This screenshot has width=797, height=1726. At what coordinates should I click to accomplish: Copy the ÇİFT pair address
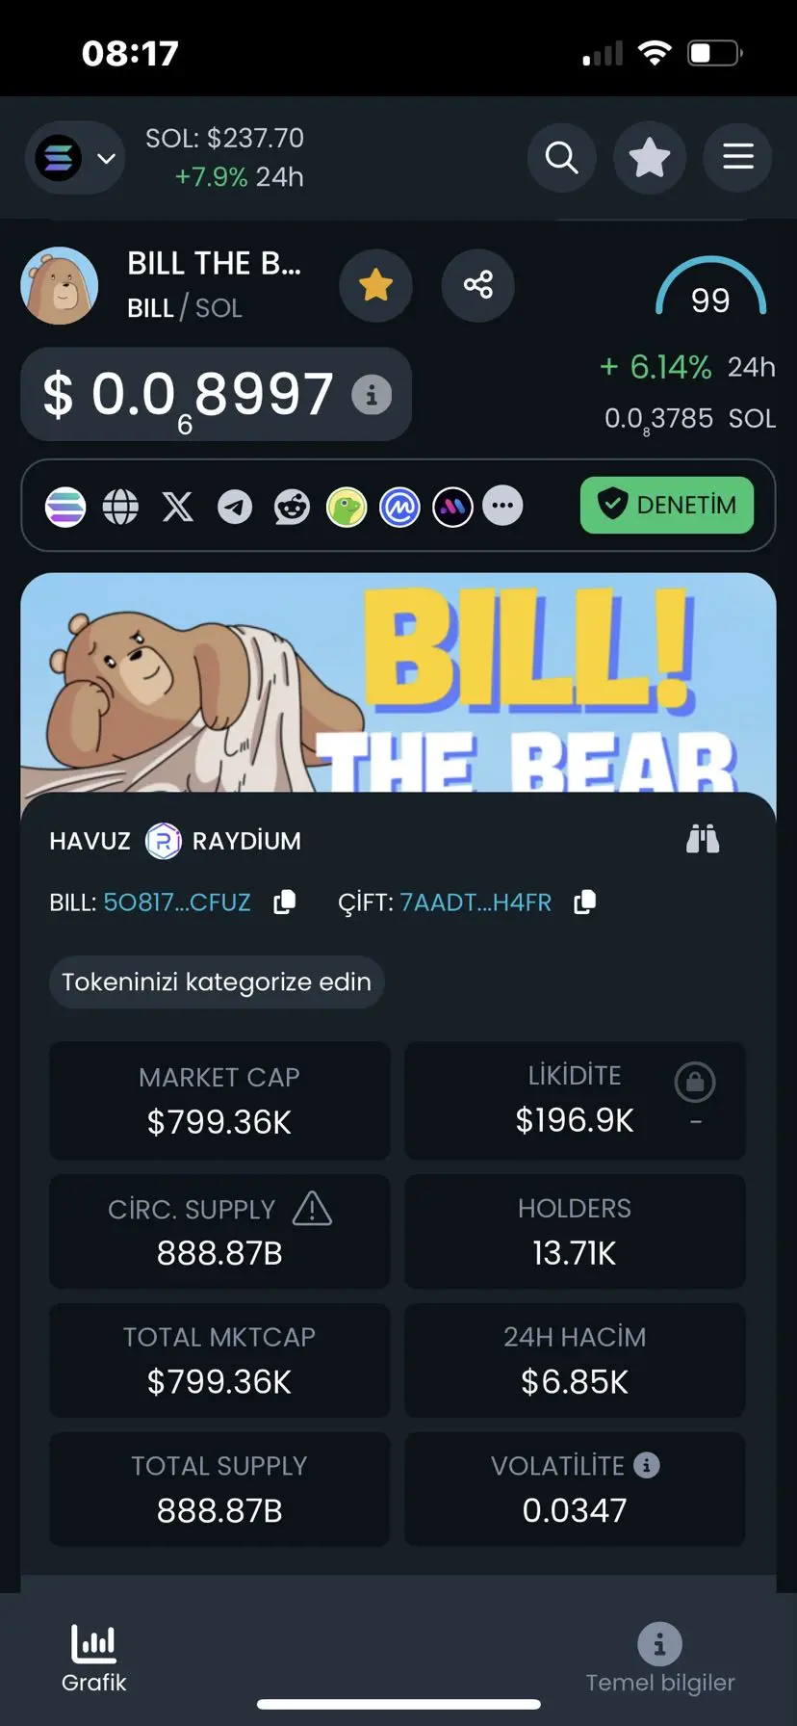[584, 902]
